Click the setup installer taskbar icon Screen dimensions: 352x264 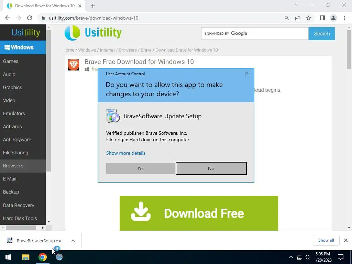click(x=59, y=257)
